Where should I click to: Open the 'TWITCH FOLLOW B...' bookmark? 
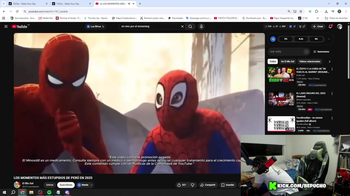point(226,18)
